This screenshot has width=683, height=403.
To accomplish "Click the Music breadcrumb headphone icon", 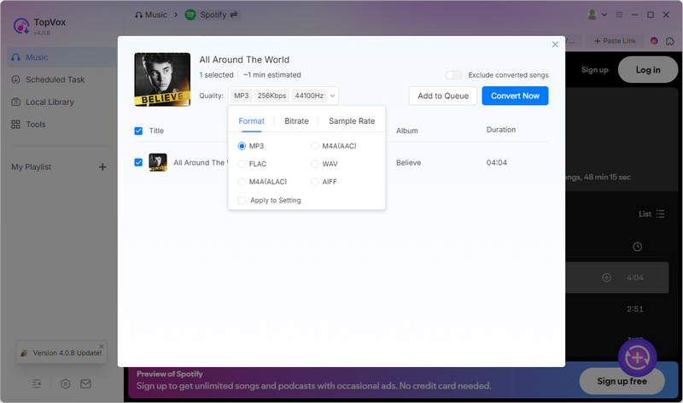I will (x=138, y=15).
